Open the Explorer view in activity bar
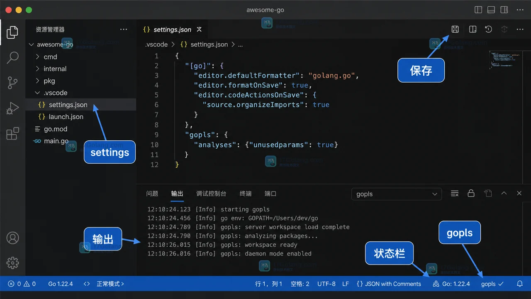This screenshot has height=299, width=531. pyautogui.click(x=12, y=32)
